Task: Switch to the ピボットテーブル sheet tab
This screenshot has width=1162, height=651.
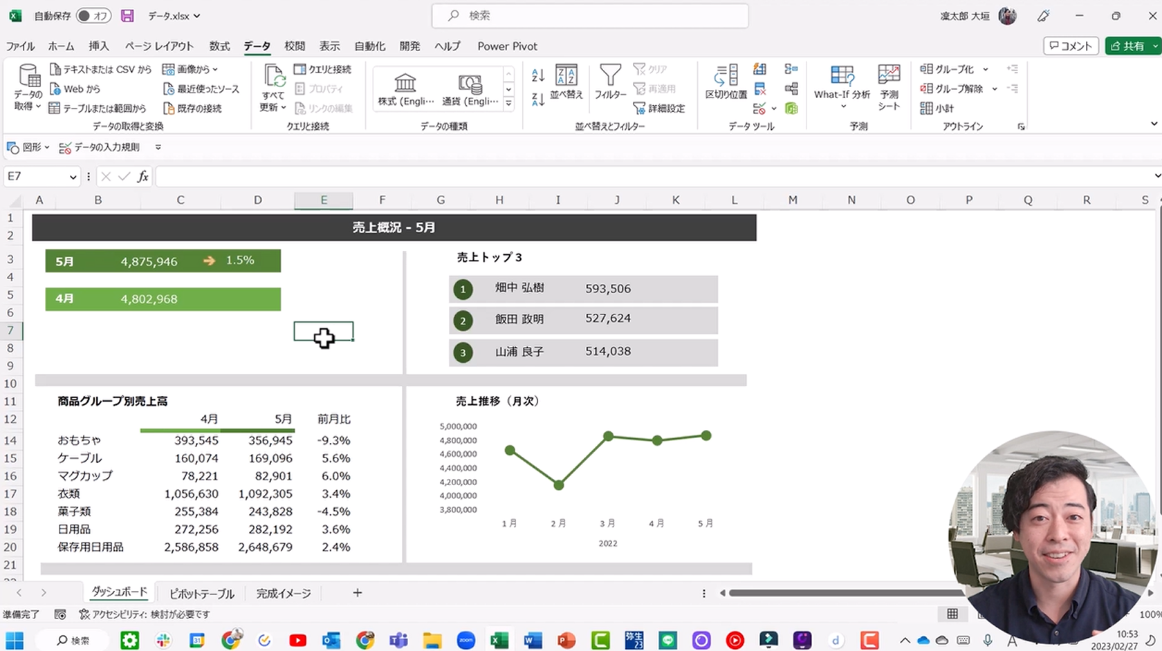Action: tap(202, 594)
